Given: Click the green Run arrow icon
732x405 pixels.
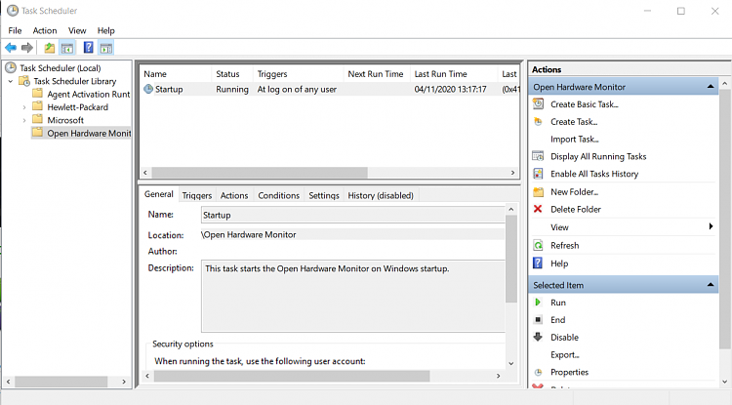Looking at the screenshot, I should click(538, 303).
